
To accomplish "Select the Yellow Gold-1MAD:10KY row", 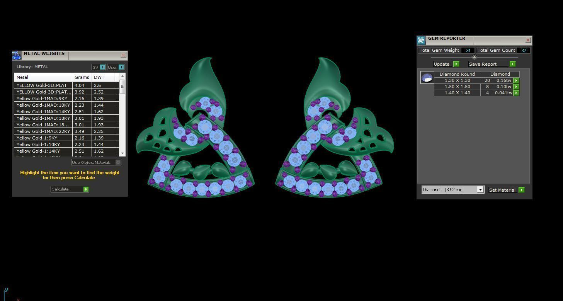I will pyautogui.click(x=67, y=105).
